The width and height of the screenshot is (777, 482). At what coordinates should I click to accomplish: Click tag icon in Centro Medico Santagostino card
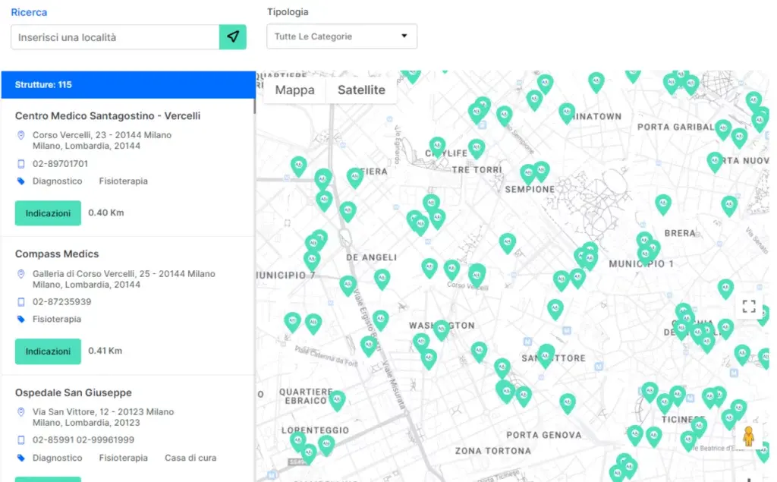pyautogui.click(x=20, y=181)
